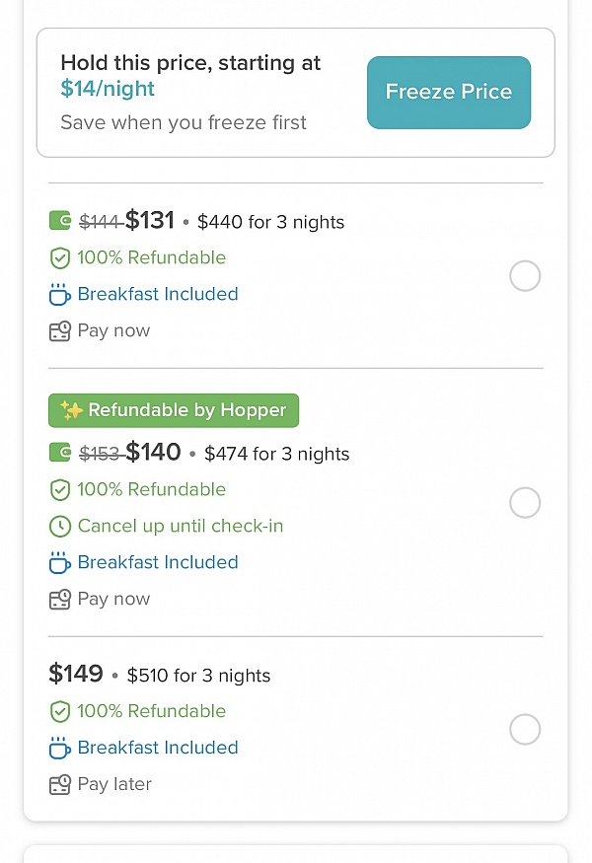Expand Breakfast Included under the $140 rate
592x863 pixels.
tap(158, 562)
